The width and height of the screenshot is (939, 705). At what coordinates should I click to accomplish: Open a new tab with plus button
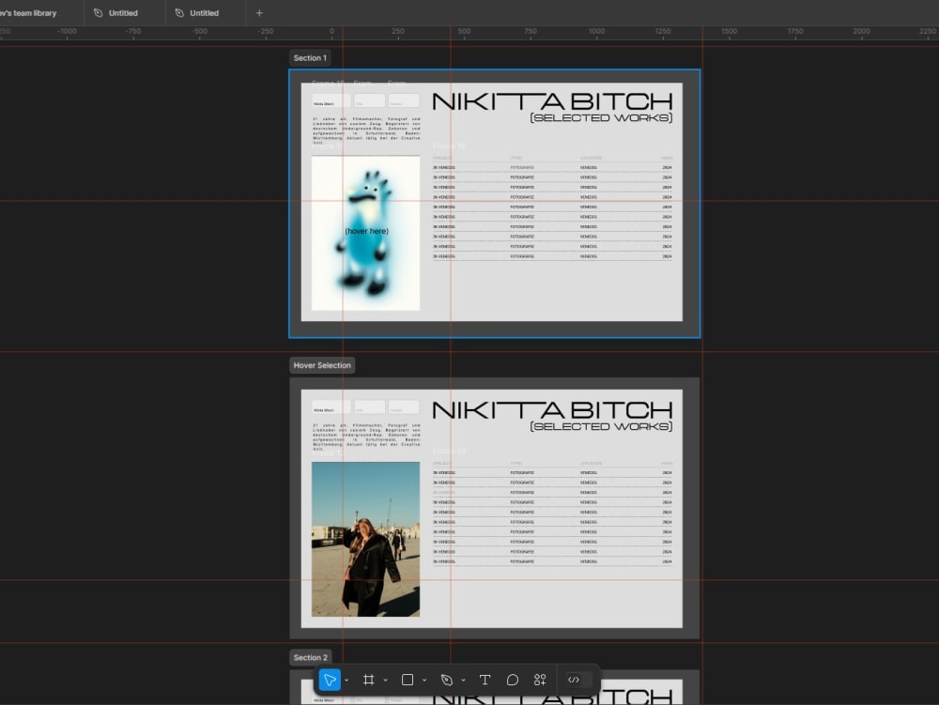[259, 12]
